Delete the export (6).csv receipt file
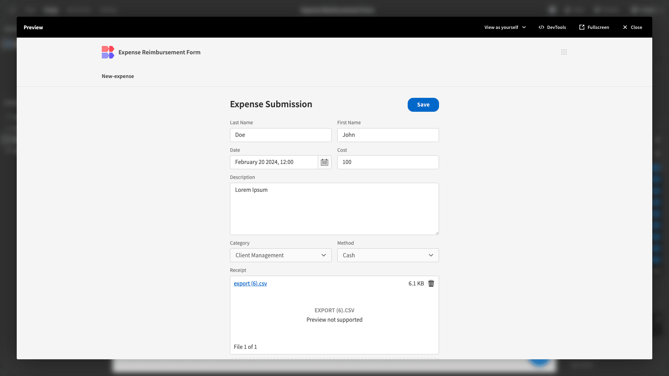669x376 pixels. tap(431, 283)
